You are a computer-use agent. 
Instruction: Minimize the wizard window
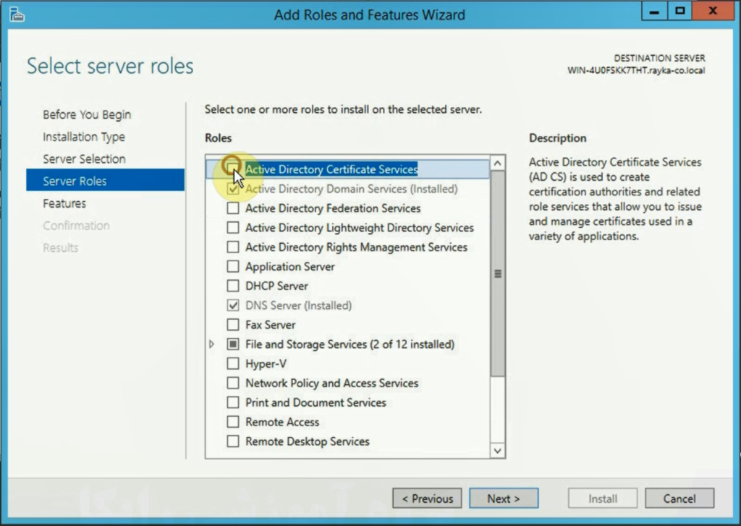coord(654,11)
